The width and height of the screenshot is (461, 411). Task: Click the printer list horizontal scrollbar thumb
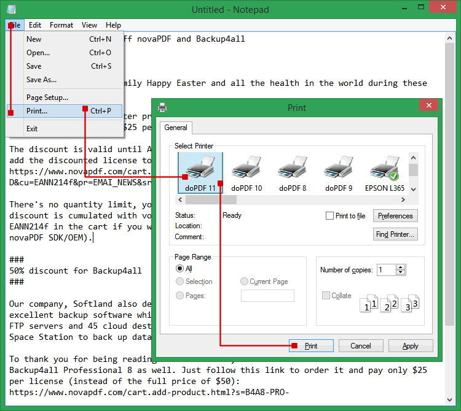211,200
